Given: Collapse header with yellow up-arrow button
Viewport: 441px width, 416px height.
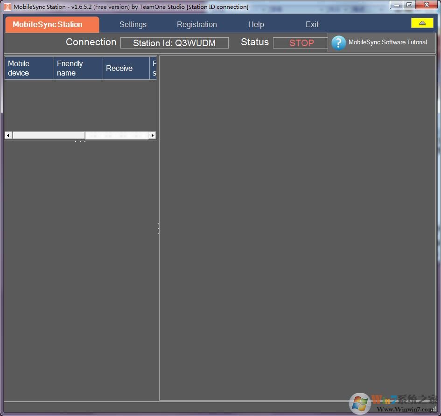Looking at the screenshot, I should (422, 23).
